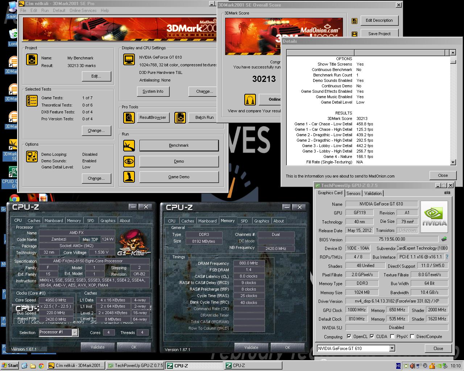The width and height of the screenshot is (464, 371).
Task: Click the System Info button
Action: (153, 92)
